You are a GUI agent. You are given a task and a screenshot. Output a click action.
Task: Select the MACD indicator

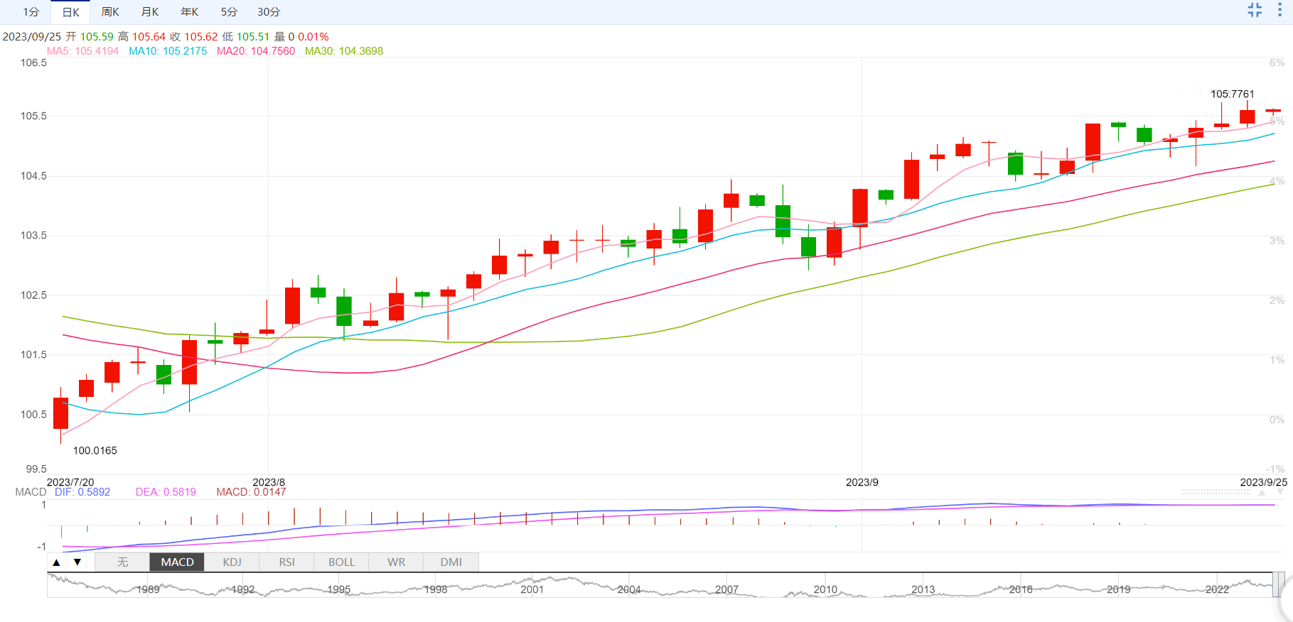pos(177,562)
